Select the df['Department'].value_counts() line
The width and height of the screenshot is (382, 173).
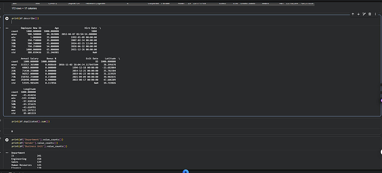click(x=37, y=140)
